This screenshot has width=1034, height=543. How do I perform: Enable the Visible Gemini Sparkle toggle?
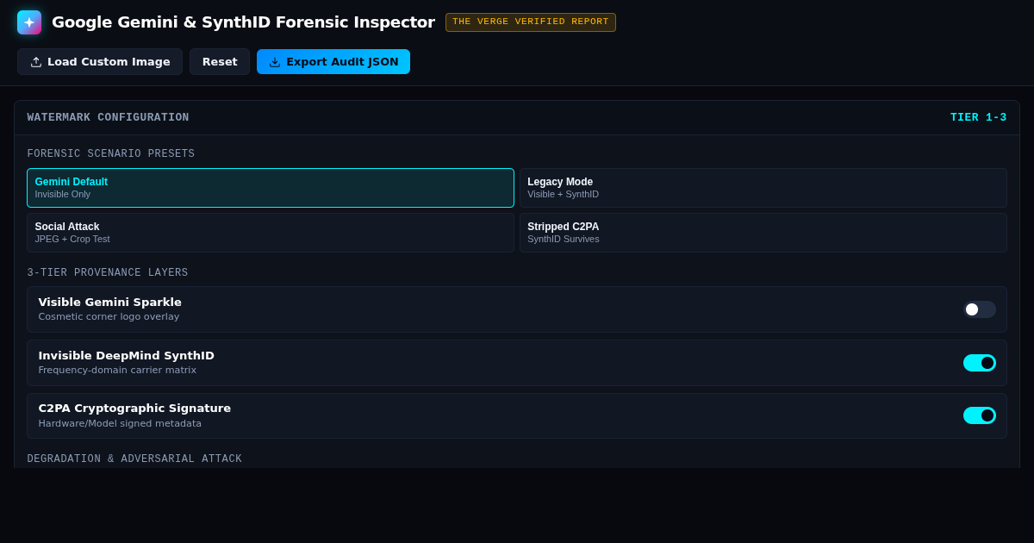[980, 309]
